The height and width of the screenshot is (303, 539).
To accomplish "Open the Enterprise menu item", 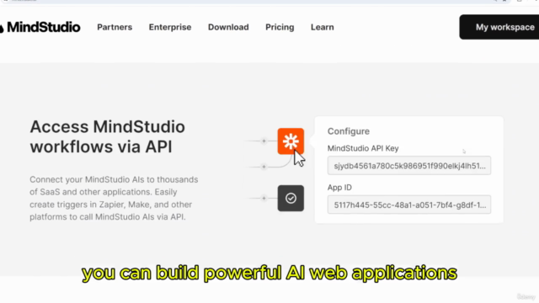I will 170,27.
